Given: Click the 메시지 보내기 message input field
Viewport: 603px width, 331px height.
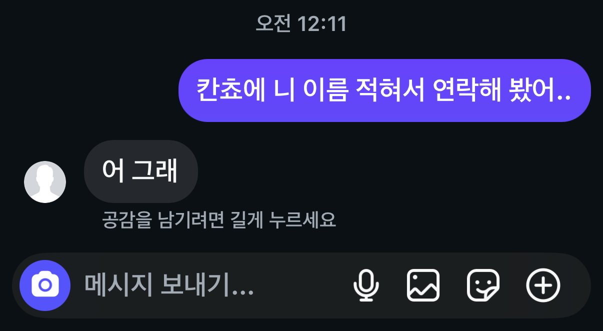Looking at the screenshot, I should click(x=210, y=285).
